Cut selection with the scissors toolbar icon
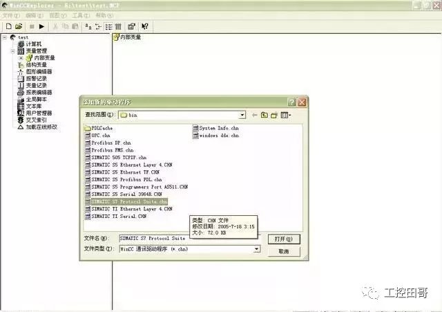The height and width of the screenshot is (312, 442). (x=55, y=26)
